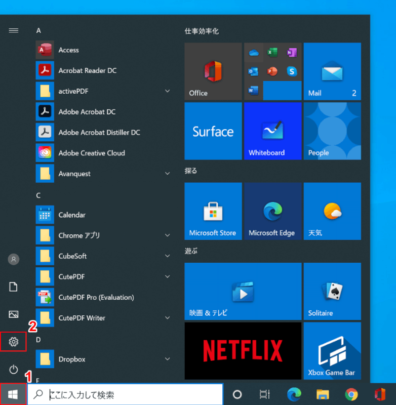Jump via the letter A header
396x405 pixels.
[38, 31]
